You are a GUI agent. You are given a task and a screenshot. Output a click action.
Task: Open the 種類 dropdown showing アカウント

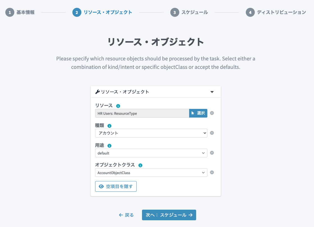[x=151, y=133]
